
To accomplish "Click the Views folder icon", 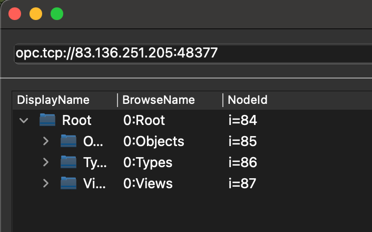I will [68, 183].
